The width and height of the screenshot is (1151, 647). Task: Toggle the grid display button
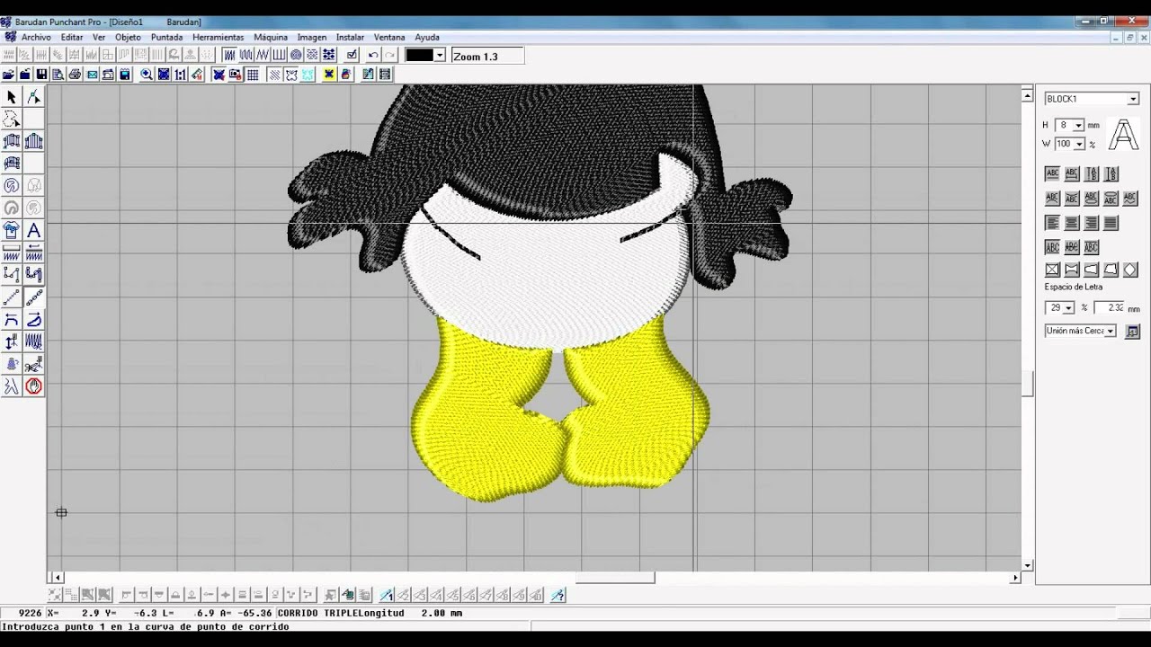click(253, 75)
